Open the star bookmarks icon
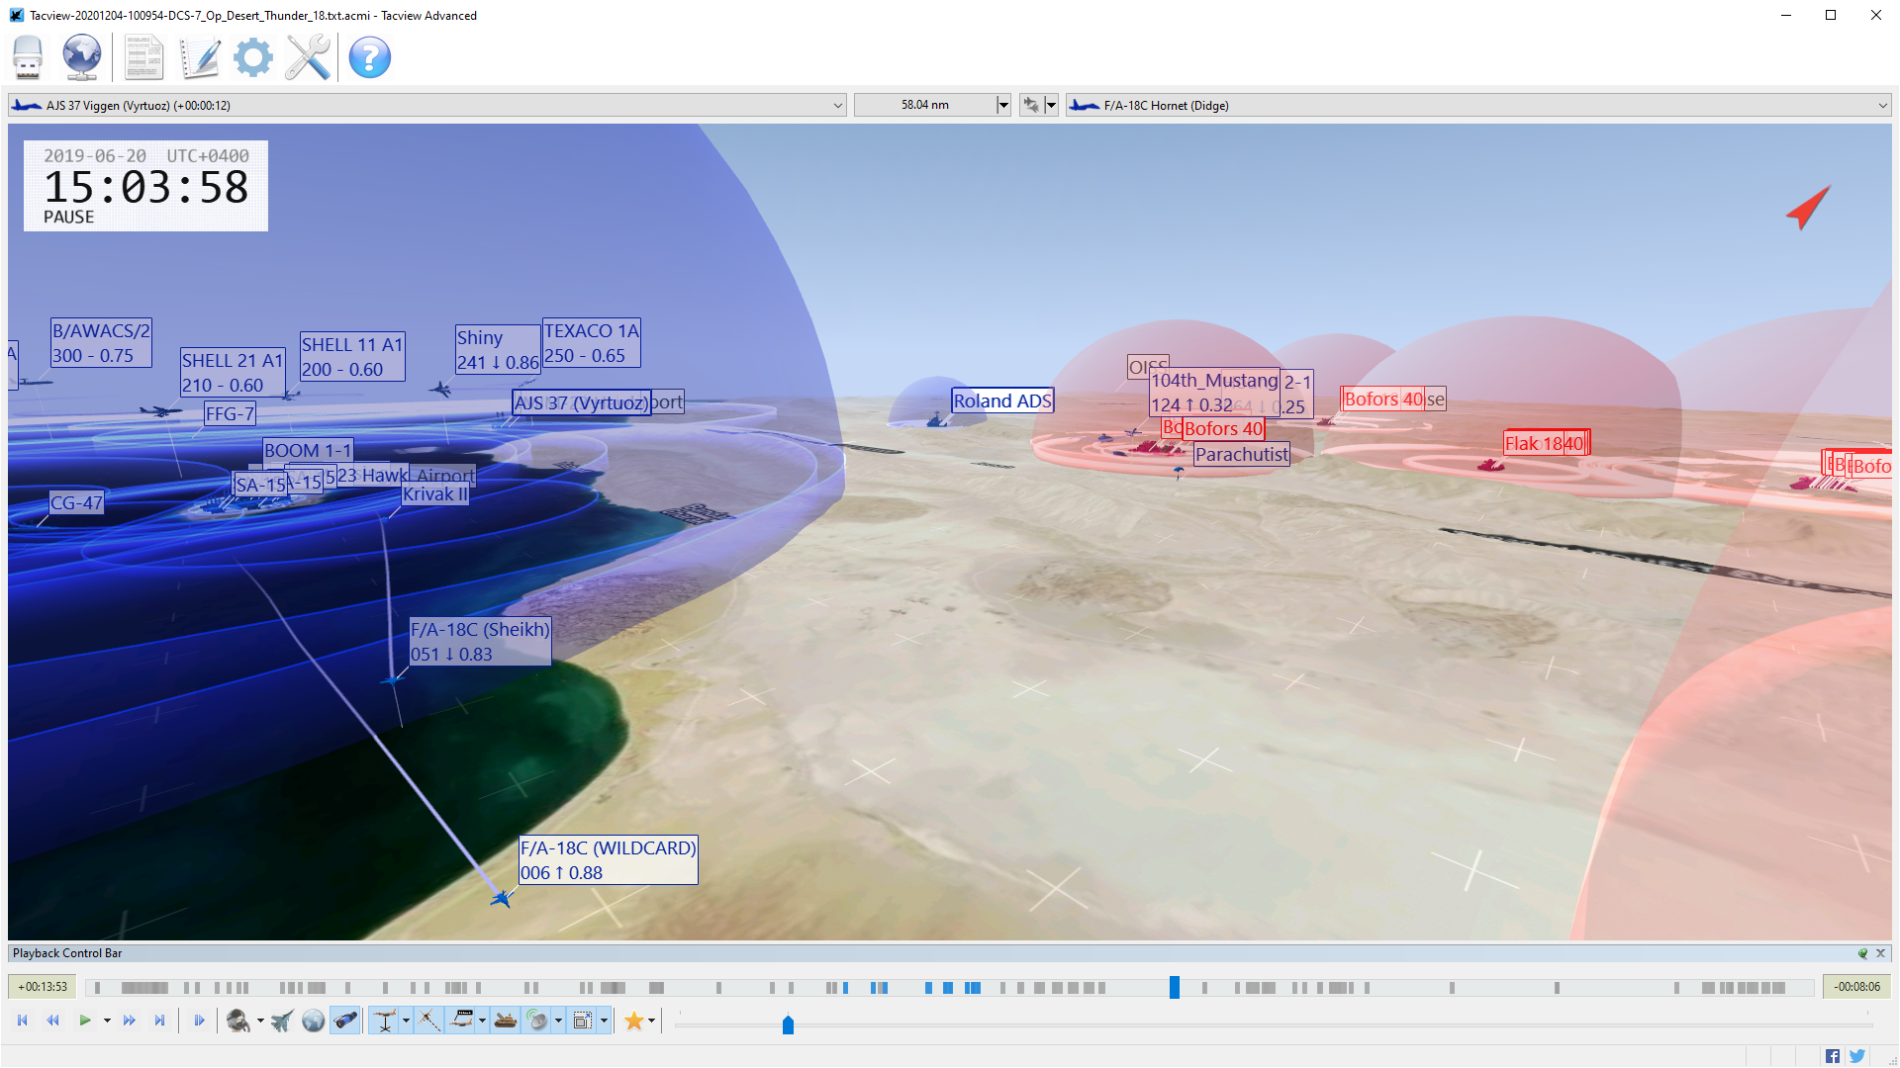This screenshot has height=1068, width=1900. pos(634,1021)
